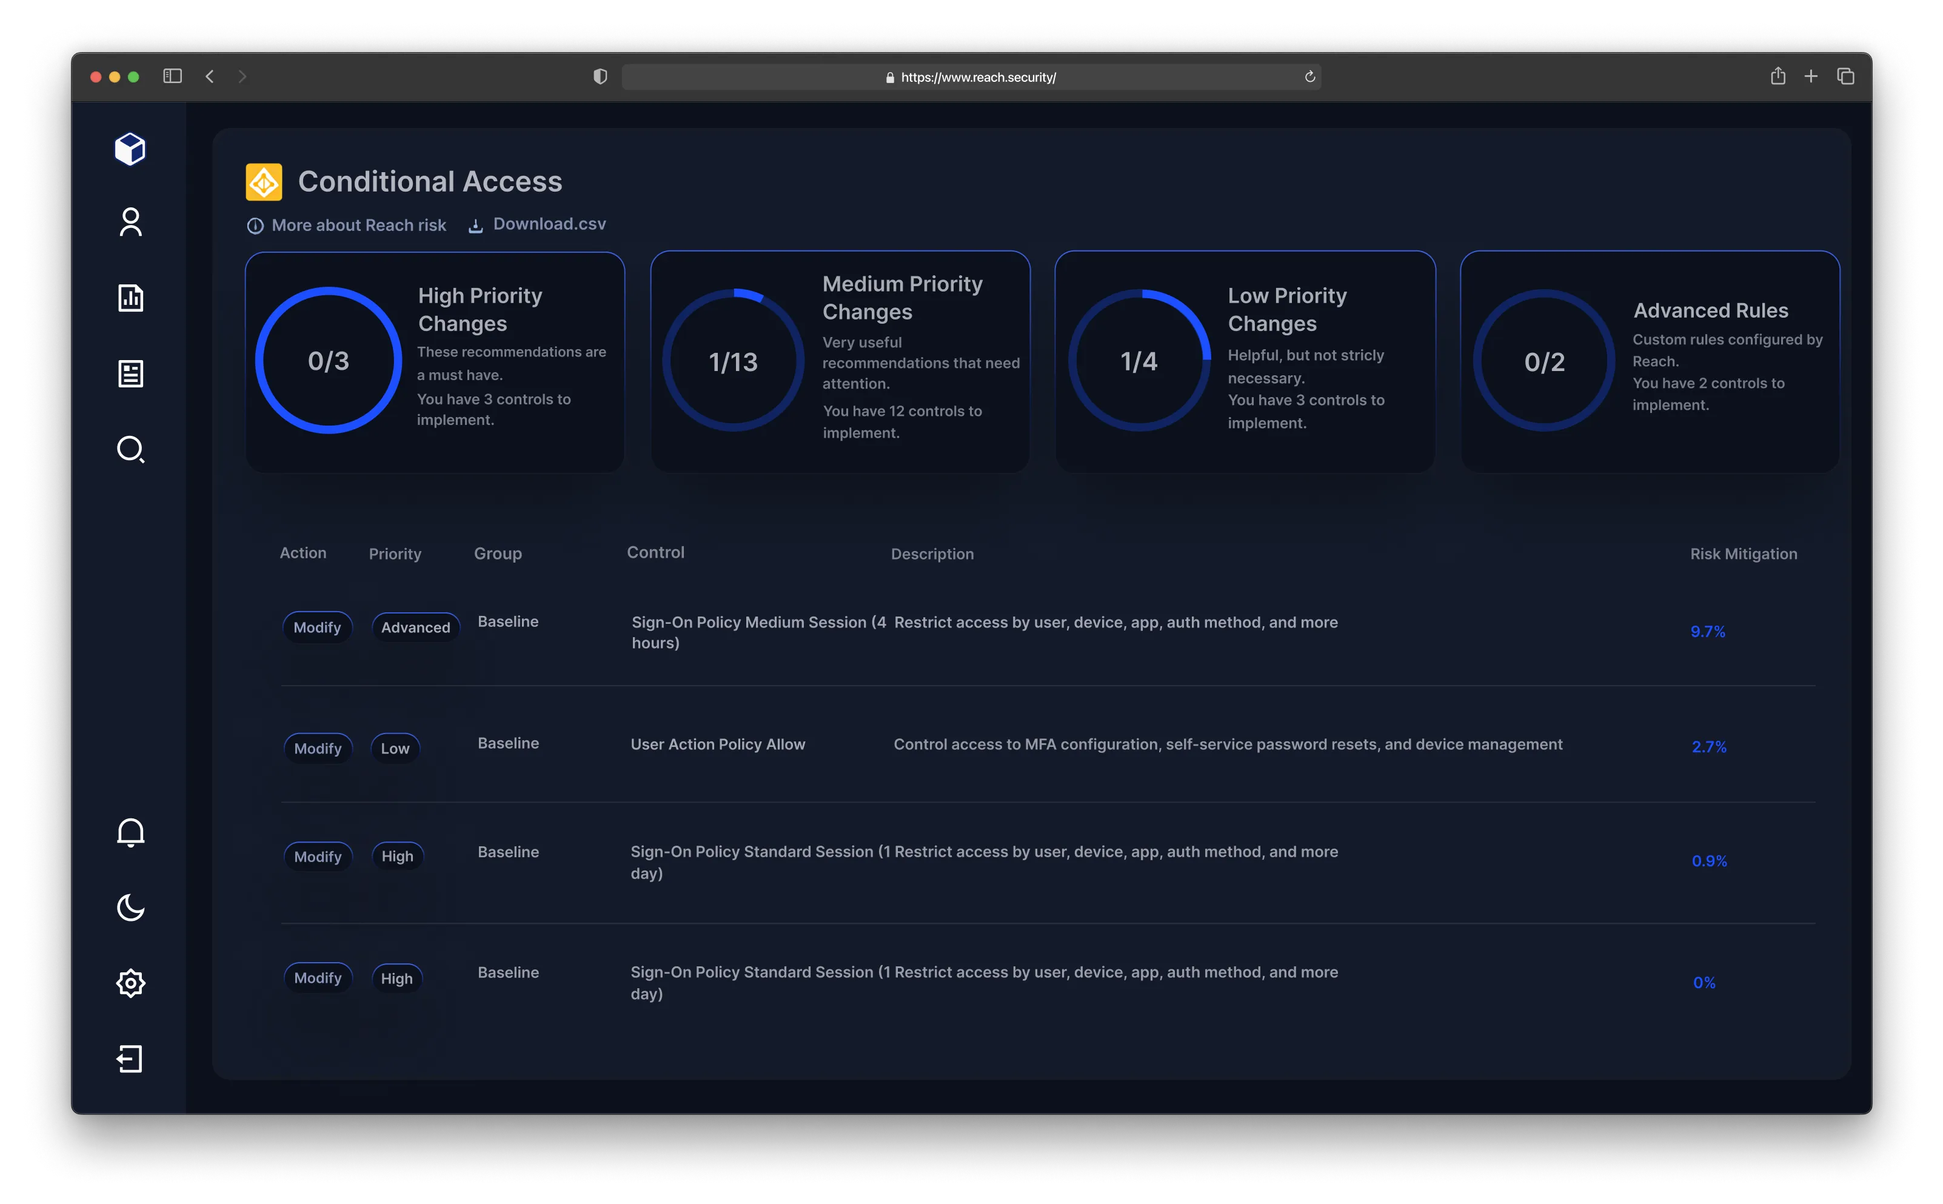This screenshot has width=1943, height=1204.
Task: Select the Advanced Rules card
Action: point(1650,361)
